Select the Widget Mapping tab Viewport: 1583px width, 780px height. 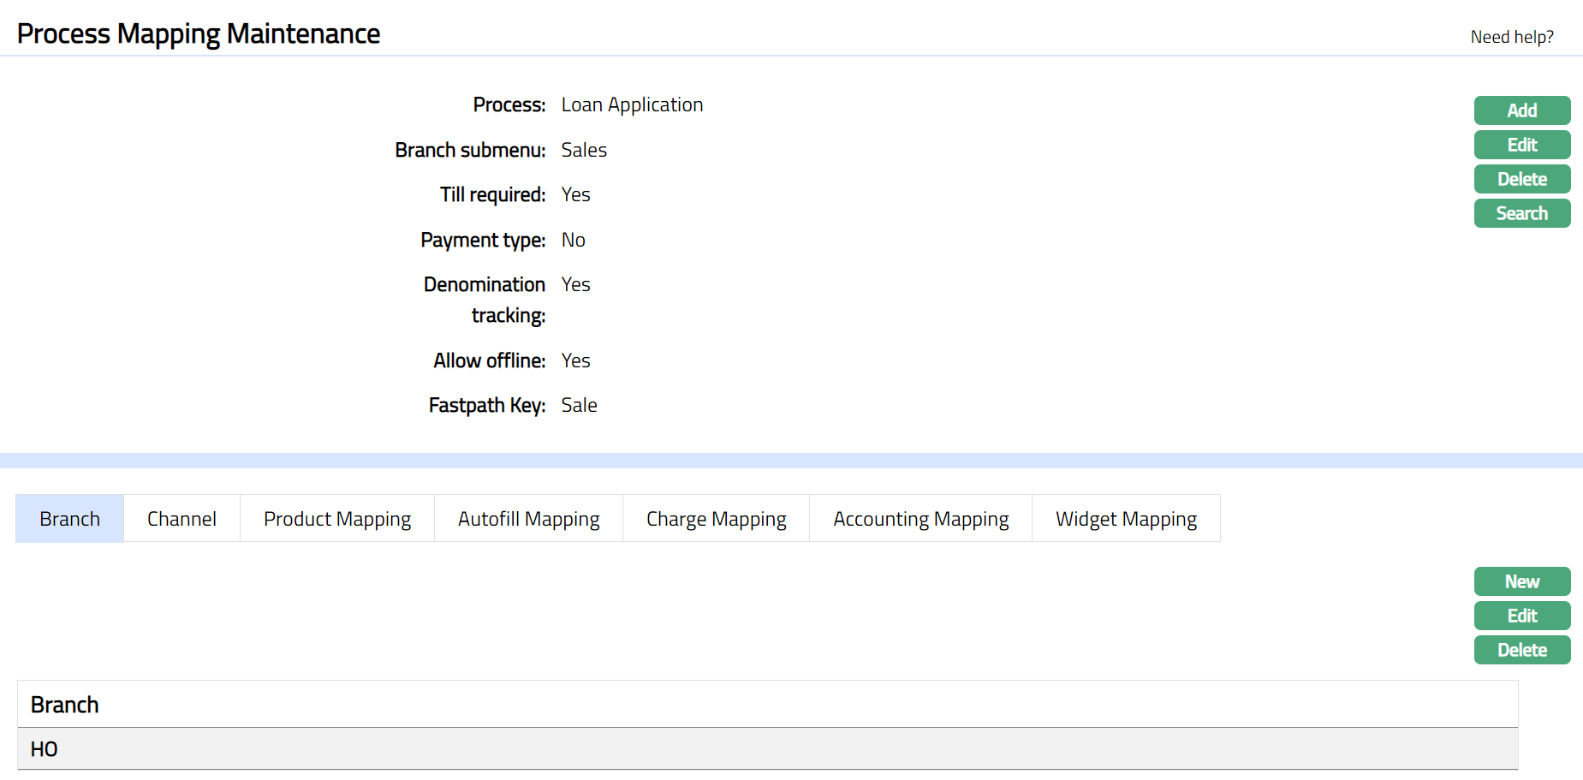pyautogui.click(x=1126, y=519)
